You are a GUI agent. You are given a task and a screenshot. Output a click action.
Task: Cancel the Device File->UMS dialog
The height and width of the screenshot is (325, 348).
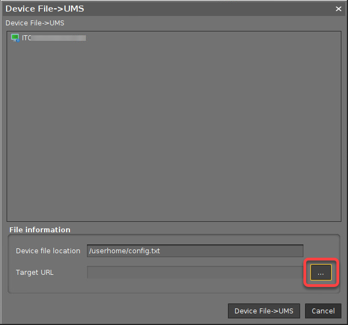coord(323,311)
